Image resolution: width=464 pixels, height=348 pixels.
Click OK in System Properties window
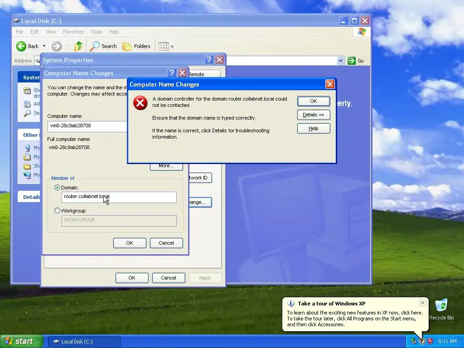click(x=132, y=278)
